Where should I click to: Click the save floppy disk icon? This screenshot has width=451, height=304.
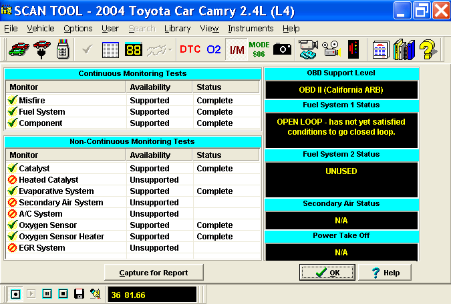click(x=79, y=293)
